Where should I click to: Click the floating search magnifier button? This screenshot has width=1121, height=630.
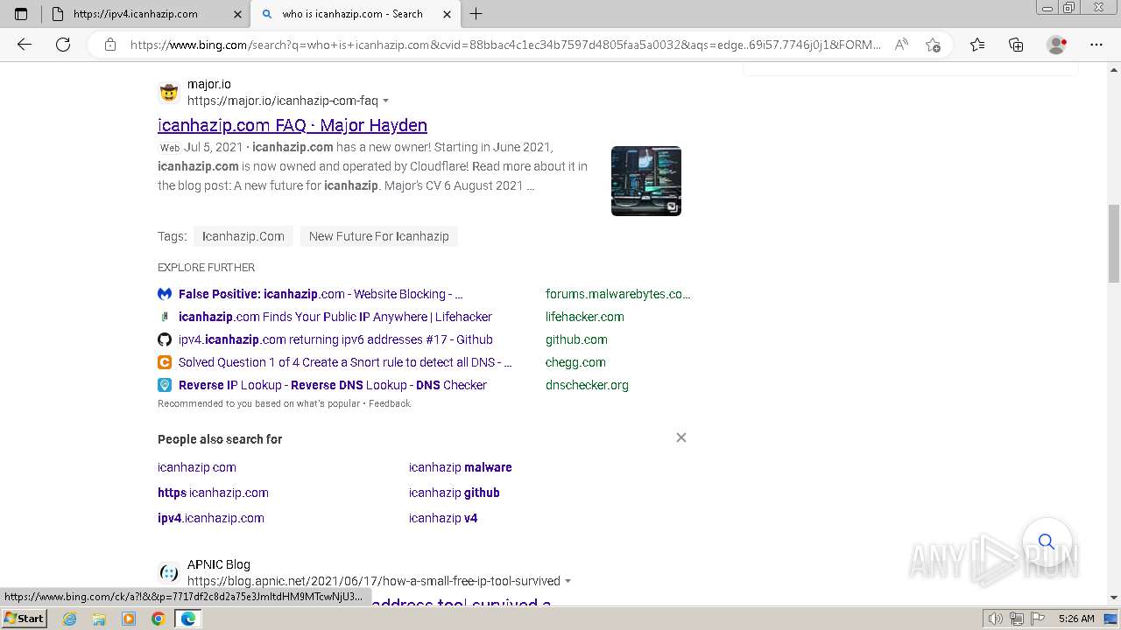(x=1047, y=541)
